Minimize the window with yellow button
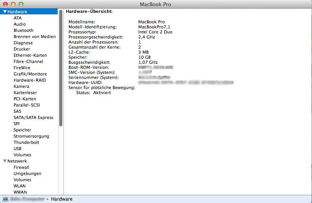The image size is (312, 203). coord(13,4)
